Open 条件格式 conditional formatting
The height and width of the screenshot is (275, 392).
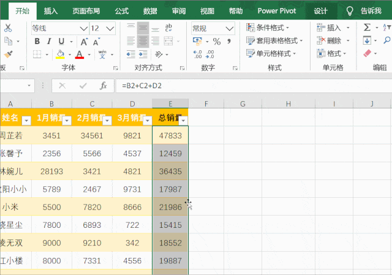coord(268,28)
